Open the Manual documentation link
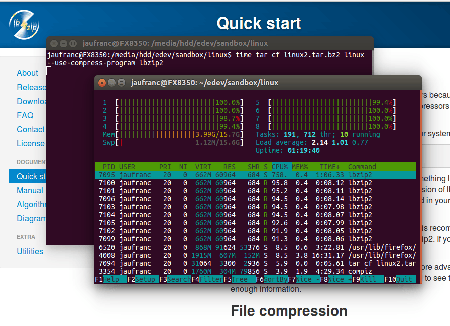 coord(30,191)
